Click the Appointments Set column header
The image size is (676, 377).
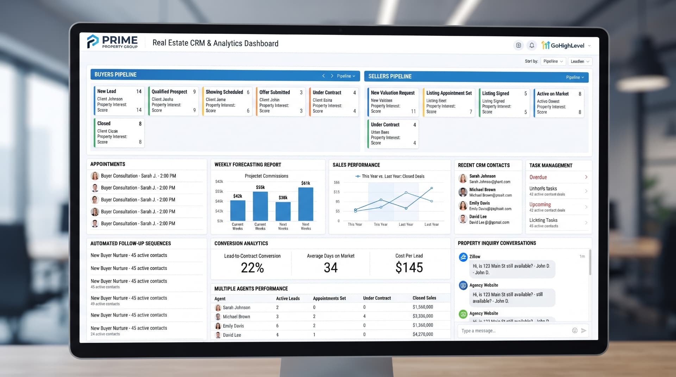point(329,298)
